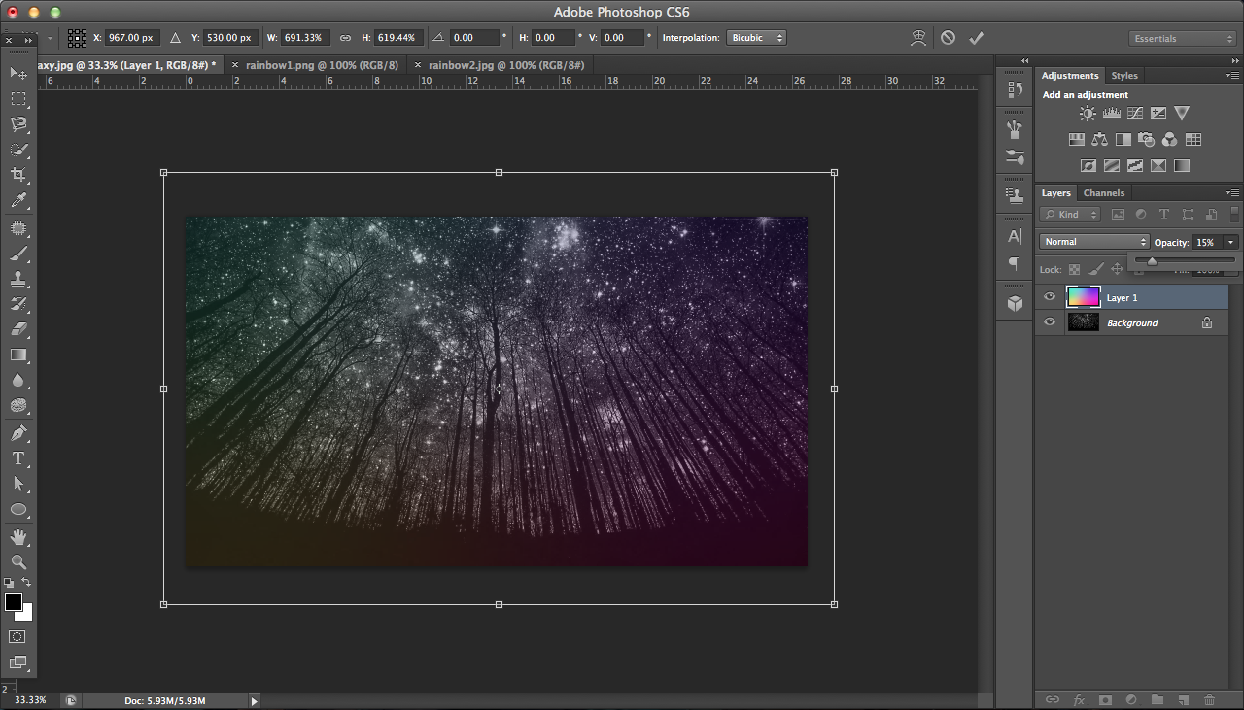The image size is (1244, 710).
Task: Add a Photo Filter adjustment
Action: click(1146, 140)
